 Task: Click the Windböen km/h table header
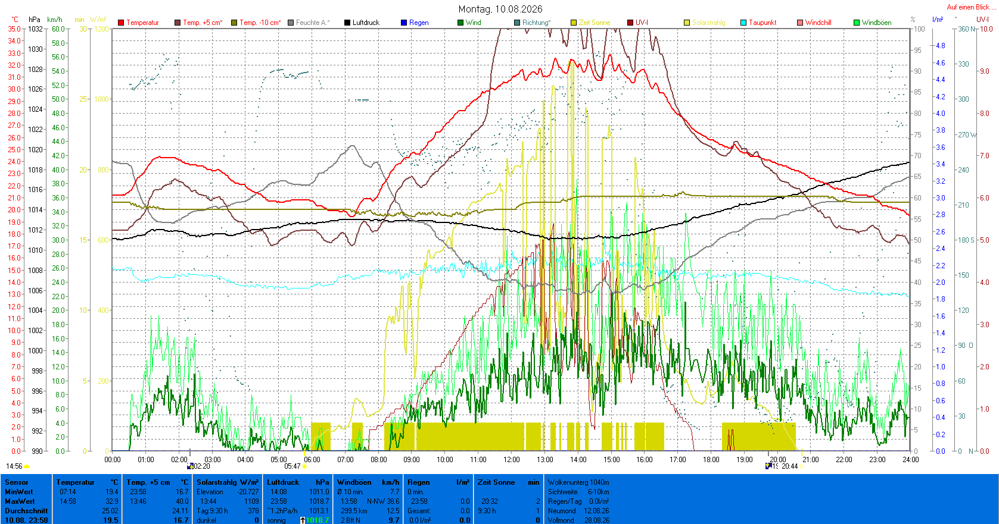point(368,482)
